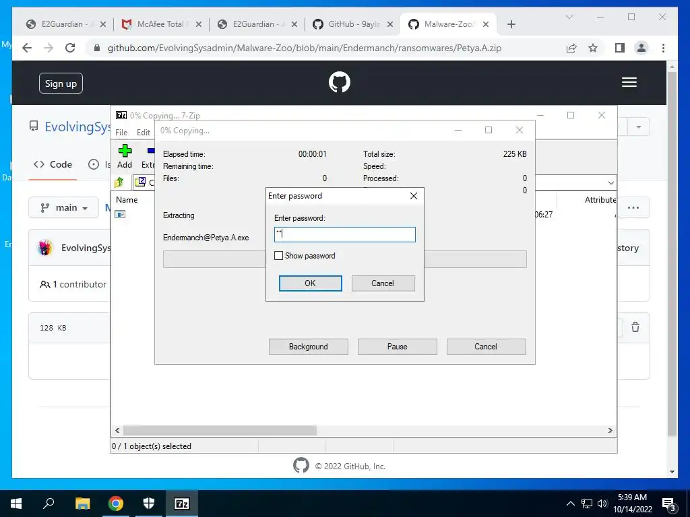
Task: Bookmark this page with star icon
Action: 593,48
